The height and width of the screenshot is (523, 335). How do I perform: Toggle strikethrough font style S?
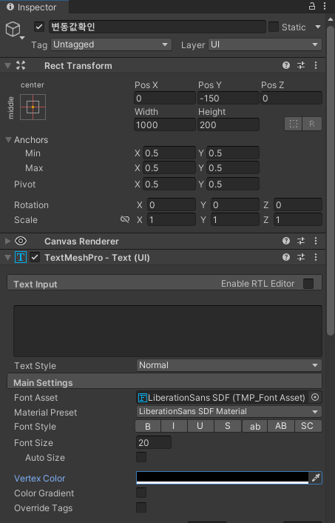pos(228,426)
